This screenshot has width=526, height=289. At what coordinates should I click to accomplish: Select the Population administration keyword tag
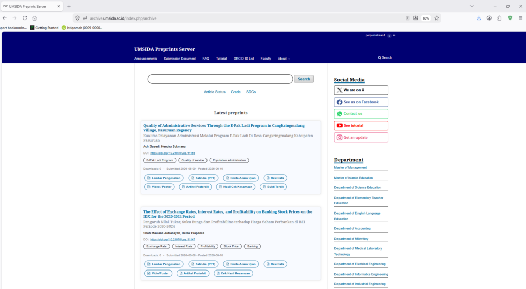coord(229,160)
